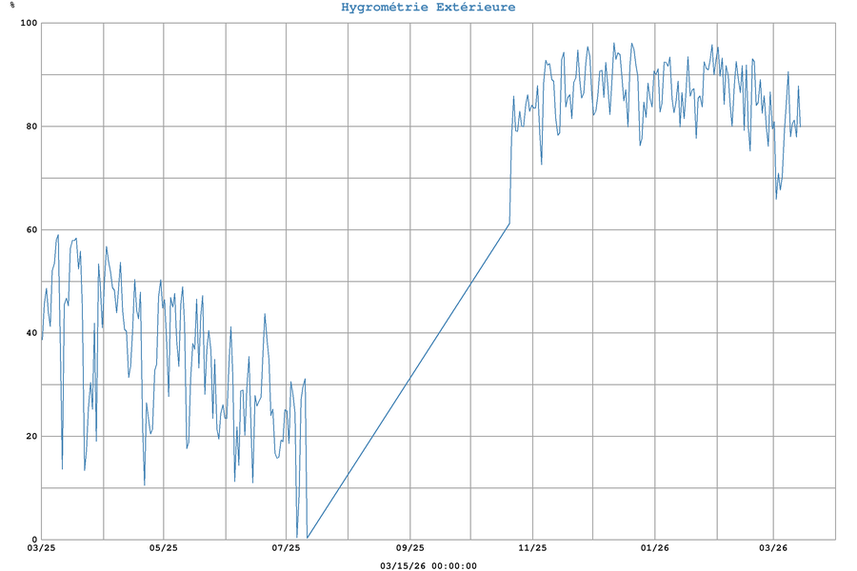
Task: Click the 60 y-axis tick label
Action: point(30,229)
